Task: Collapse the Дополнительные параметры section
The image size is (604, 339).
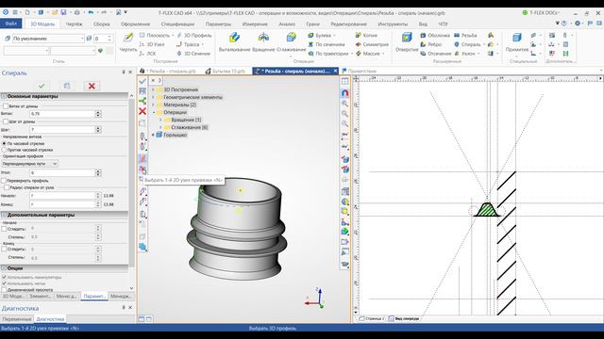Action: point(4,215)
